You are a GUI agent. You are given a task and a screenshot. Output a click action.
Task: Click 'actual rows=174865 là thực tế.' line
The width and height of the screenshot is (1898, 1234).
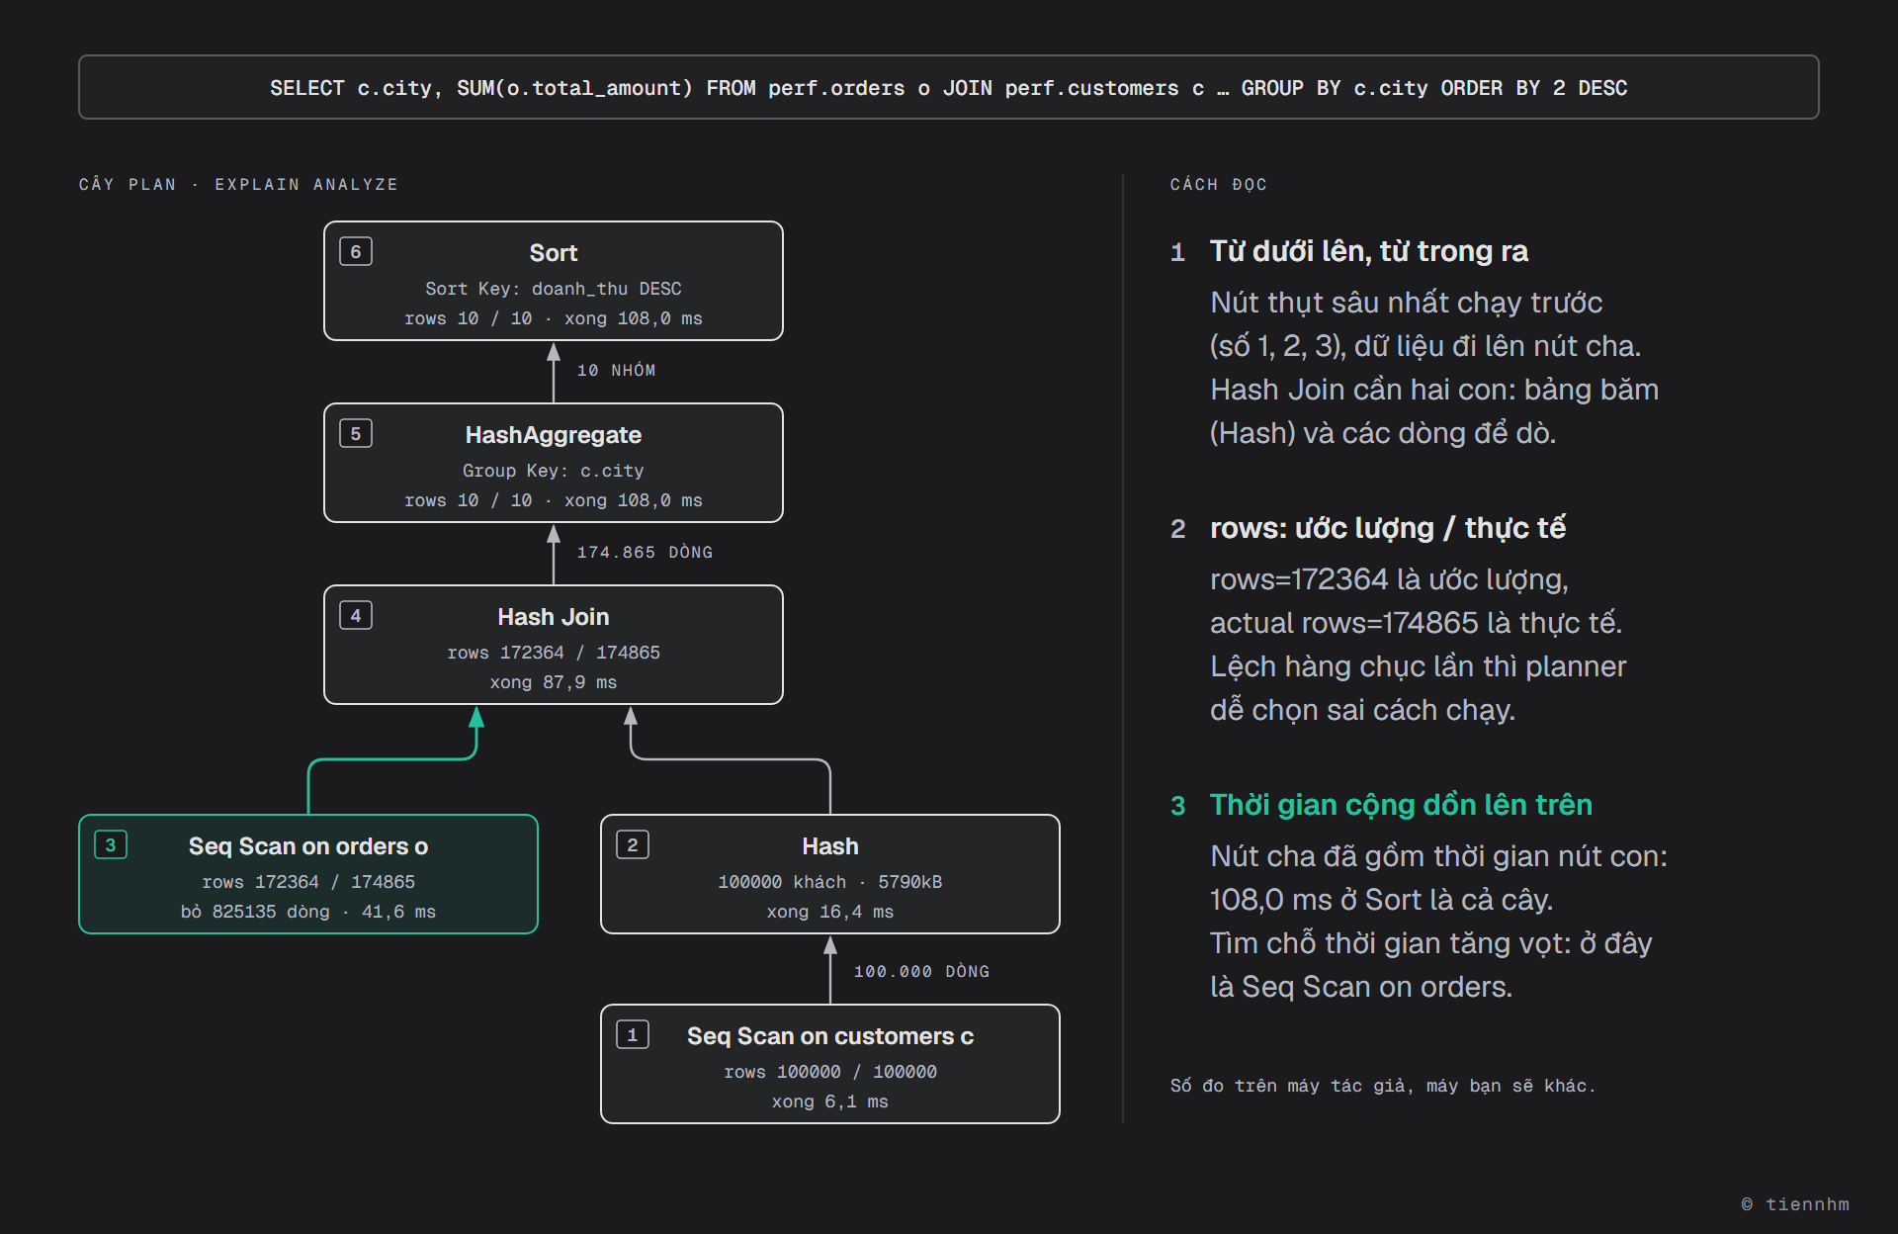[1416, 623]
